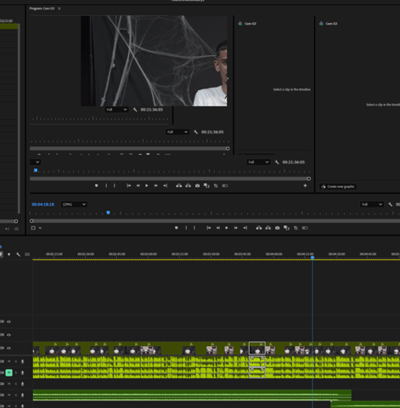
Task: Step forward a frame in row below 00:04:18:18 timecode
Action: click(235, 228)
